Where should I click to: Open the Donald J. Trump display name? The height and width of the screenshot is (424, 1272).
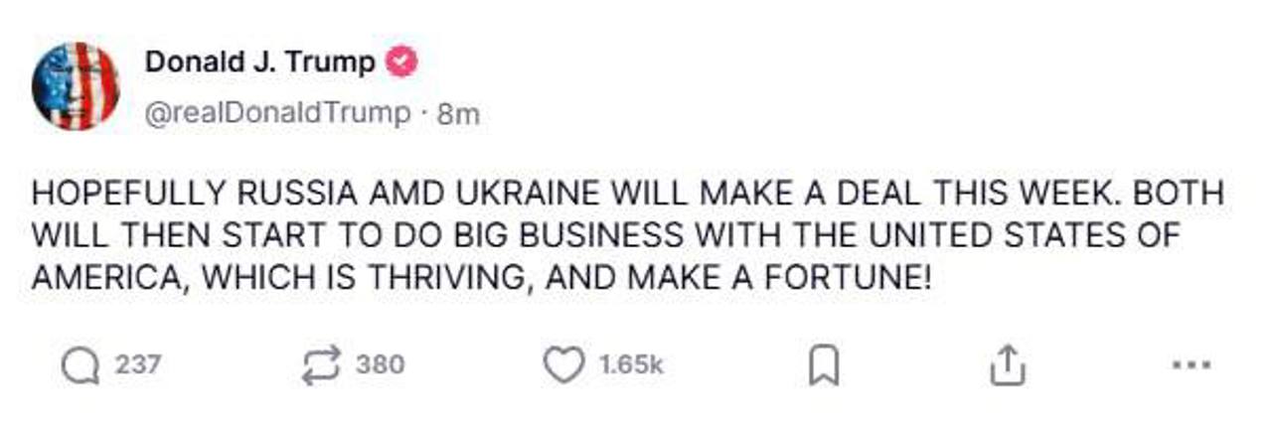(x=260, y=63)
